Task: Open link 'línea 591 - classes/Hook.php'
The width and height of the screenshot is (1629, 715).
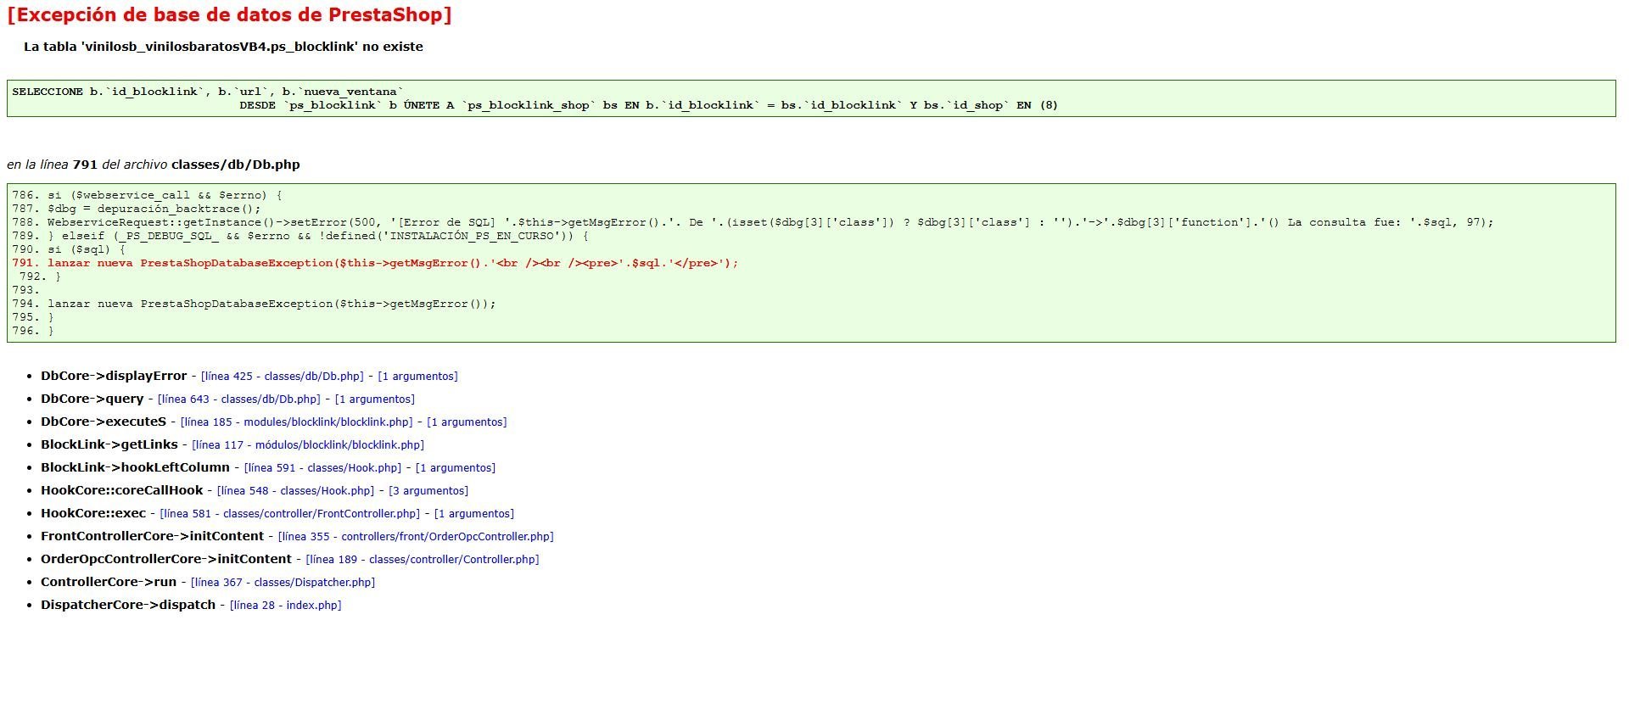Action: pos(323,468)
